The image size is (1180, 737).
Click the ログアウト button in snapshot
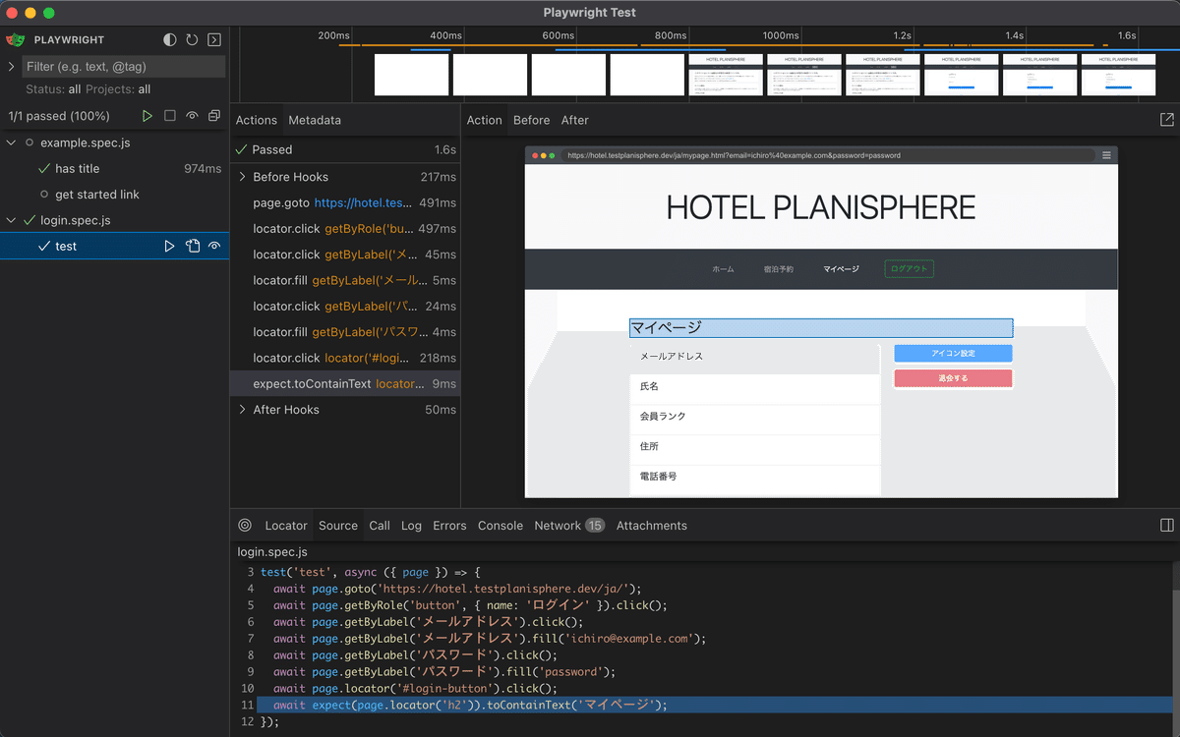[x=909, y=268]
